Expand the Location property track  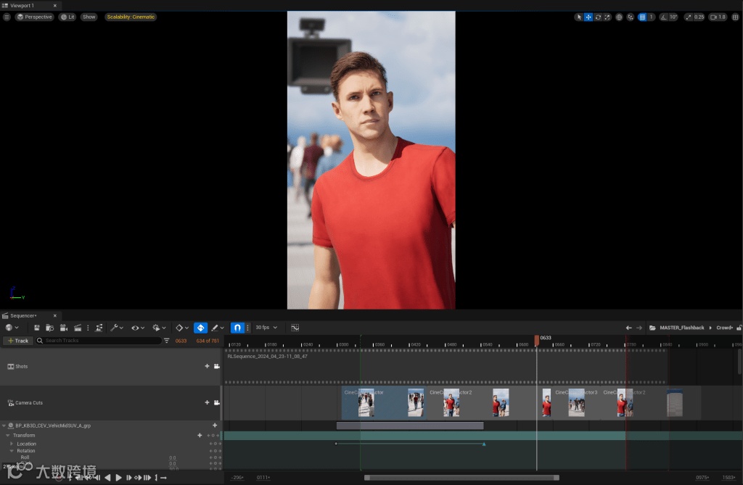coord(12,444)
